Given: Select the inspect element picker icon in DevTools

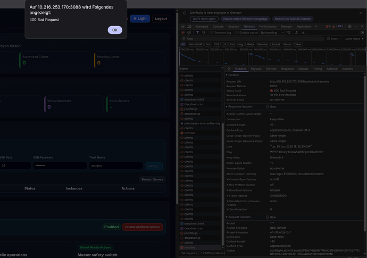Looking at the screenshot, I should [183, 27].
